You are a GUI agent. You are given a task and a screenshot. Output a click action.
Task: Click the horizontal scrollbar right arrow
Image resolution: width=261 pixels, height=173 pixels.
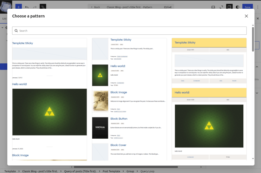coord(201,167)
